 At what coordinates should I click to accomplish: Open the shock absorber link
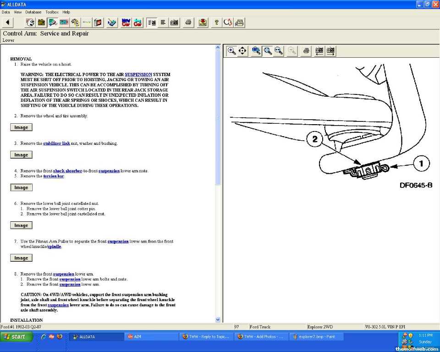click(67, 171)
